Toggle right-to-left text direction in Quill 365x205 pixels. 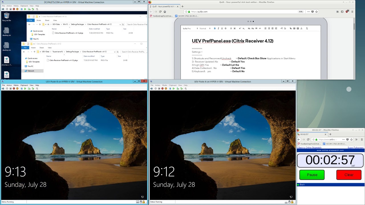281,28
